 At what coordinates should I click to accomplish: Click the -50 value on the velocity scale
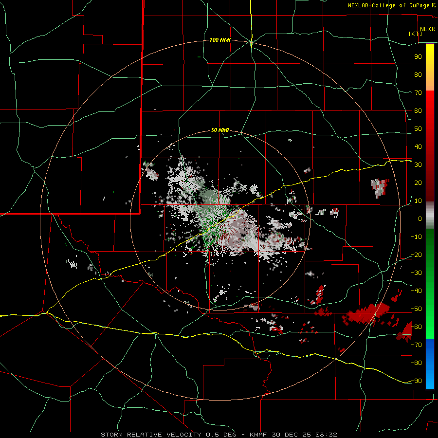click(416, 309)
